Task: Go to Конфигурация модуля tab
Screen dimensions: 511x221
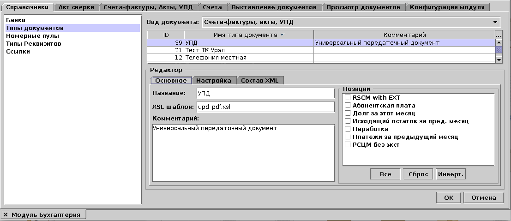Action: (447, 7)
